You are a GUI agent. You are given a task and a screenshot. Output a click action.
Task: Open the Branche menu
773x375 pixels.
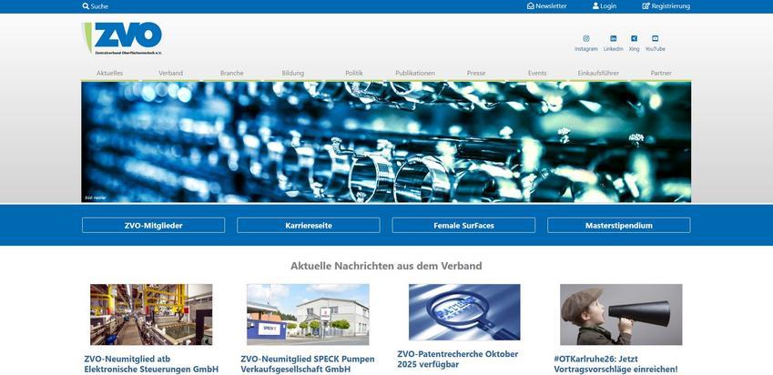231,73
